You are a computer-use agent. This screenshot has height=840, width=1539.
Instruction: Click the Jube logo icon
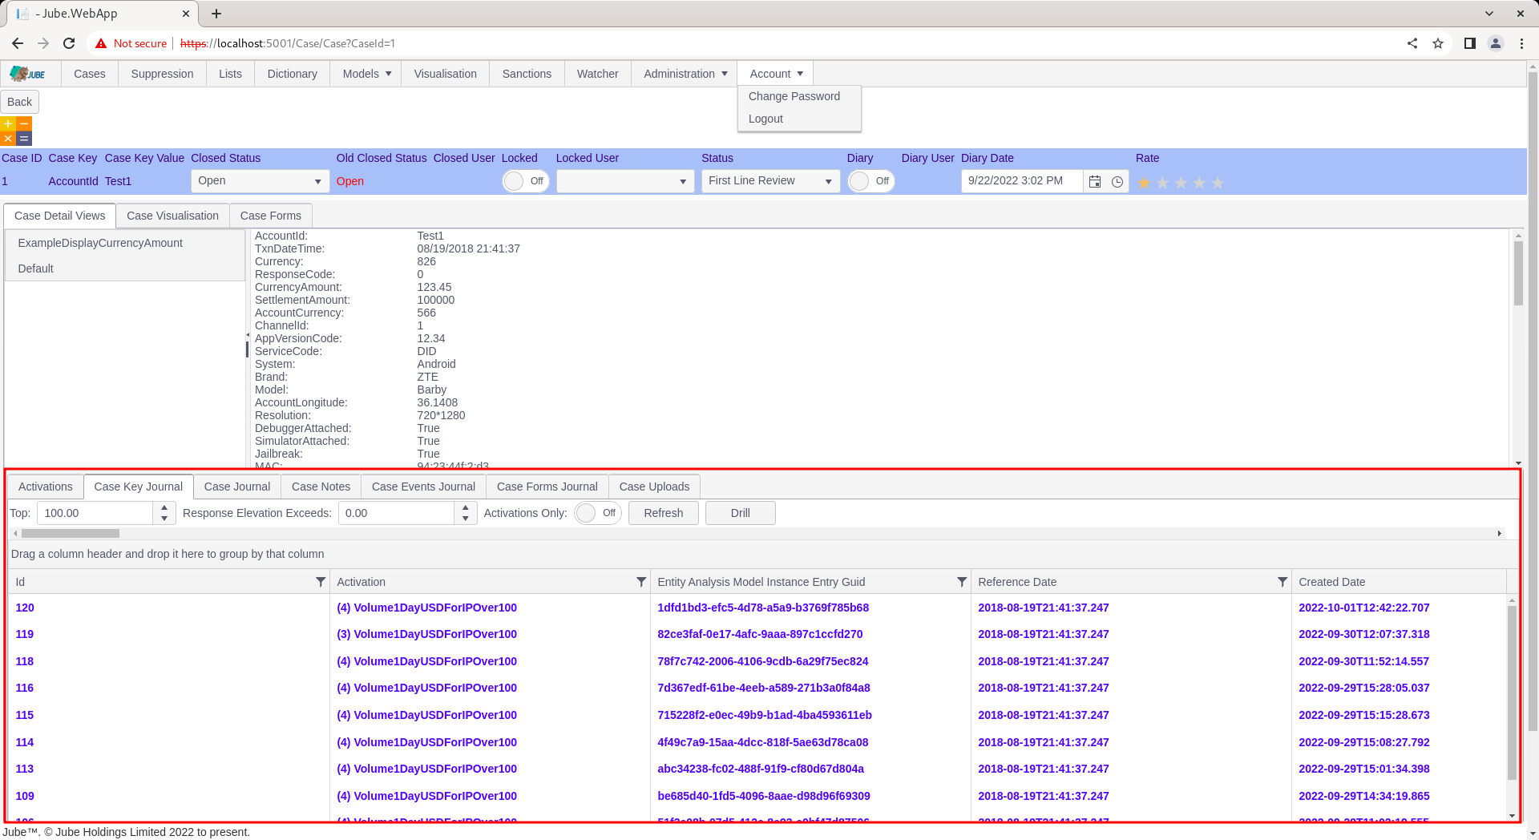coord(27,74)
